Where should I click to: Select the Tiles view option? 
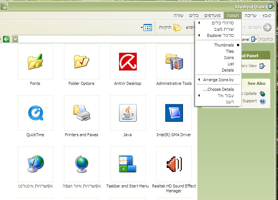point(218,51)
